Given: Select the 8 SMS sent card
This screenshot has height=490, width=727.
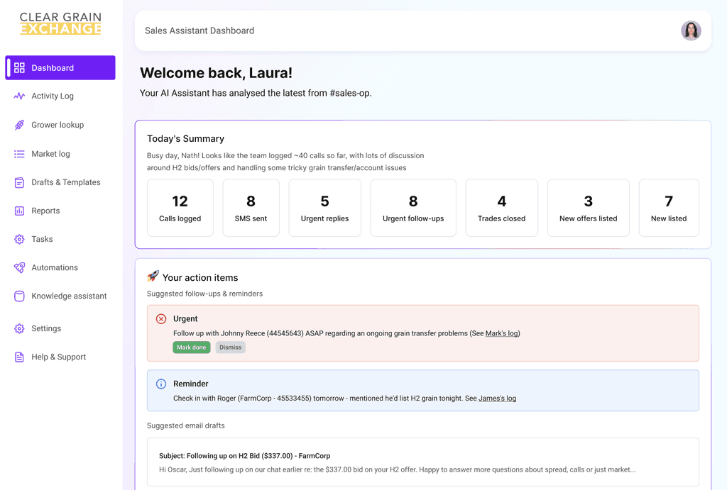Looking at the screenshot, I should click(x=251, y=208).
